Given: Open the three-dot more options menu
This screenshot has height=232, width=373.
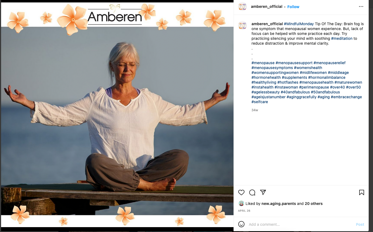Looking at the screenshot, I should pos(361,6).
